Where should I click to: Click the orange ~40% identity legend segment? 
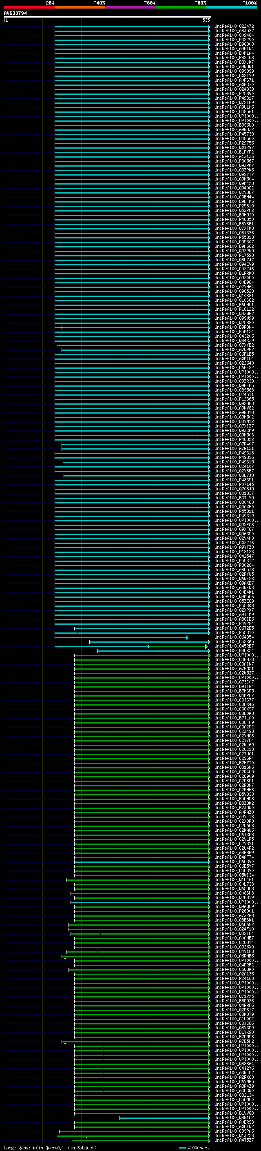tap(80, 7)
